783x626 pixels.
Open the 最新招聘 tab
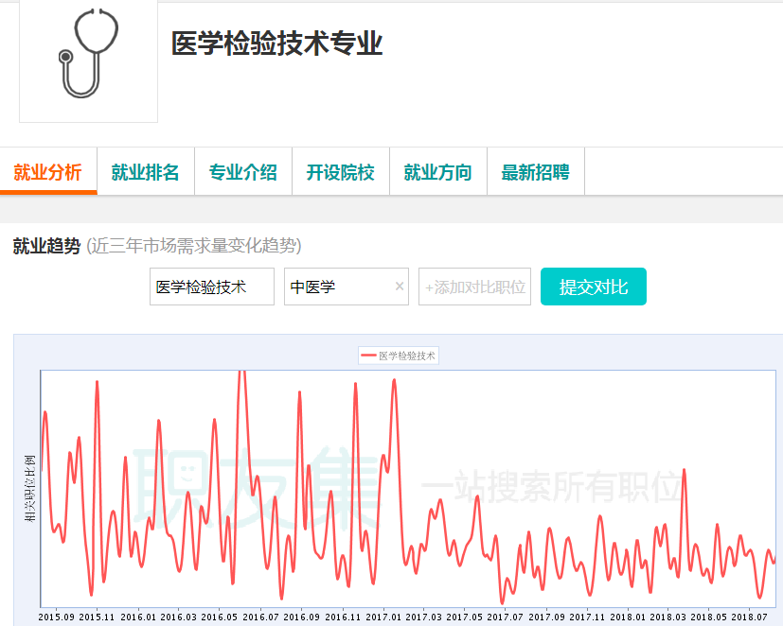point(535,171)
